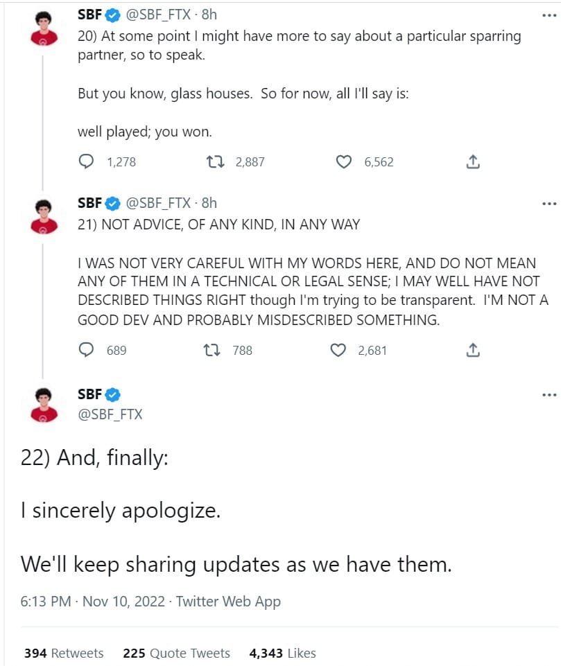Retweet the NOT ADVICE tweet

215,350
